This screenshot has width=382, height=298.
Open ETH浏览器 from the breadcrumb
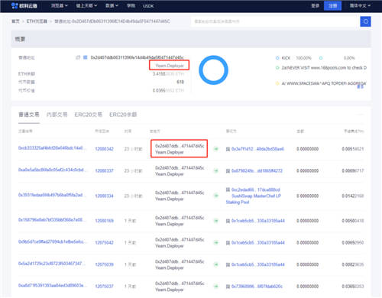[37, 21]
